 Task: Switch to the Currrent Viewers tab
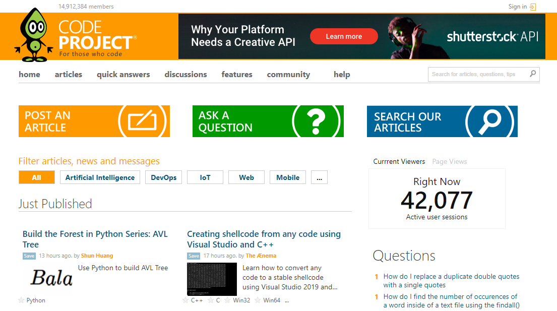[399, 161]
